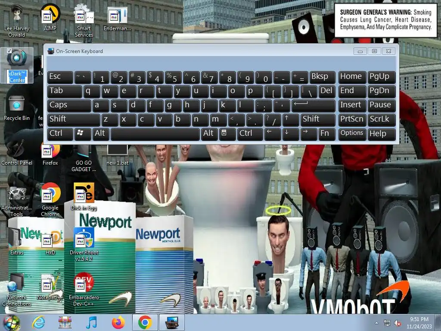441x331 pixels.
Task: Click the Tab key
Action: 65,91
